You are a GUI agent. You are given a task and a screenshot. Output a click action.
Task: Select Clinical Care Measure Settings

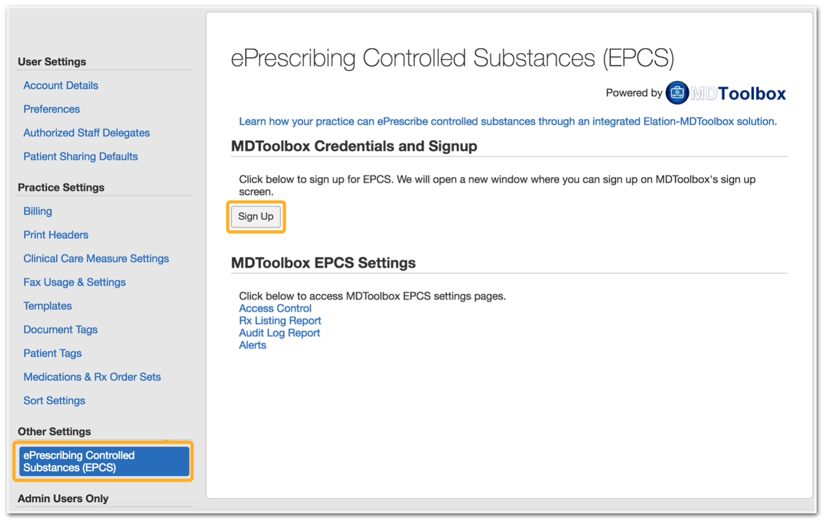[96, 258]
